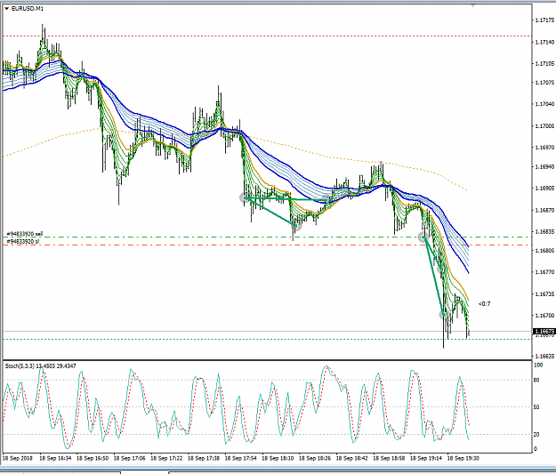Click price axis label 1.17105
Image resolution: width=556 pixels, height=474 pixels.
pyautogui.click(x=544, y=64)
